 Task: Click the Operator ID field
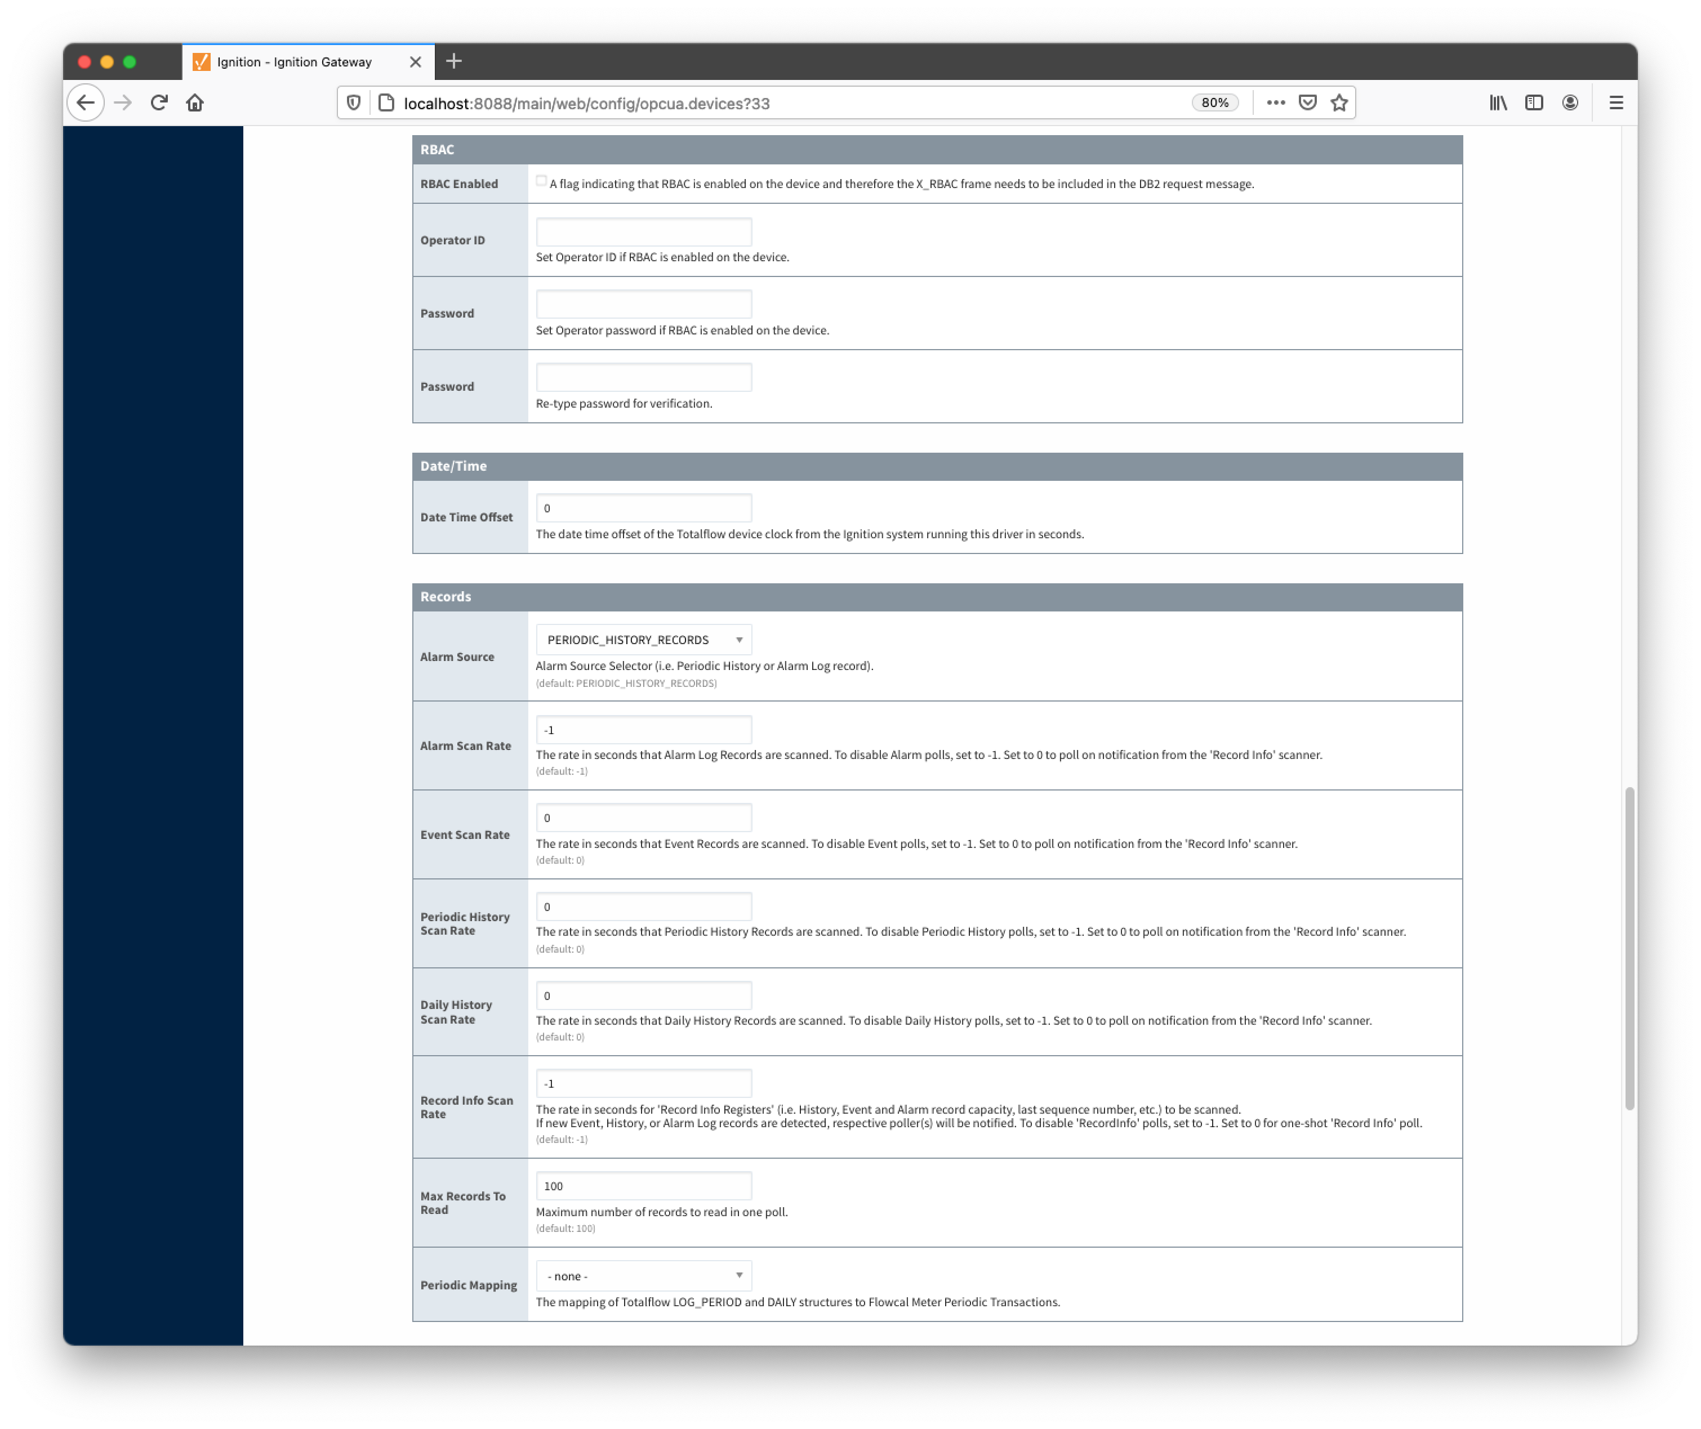pyautogui.click(x=643, y=233)
